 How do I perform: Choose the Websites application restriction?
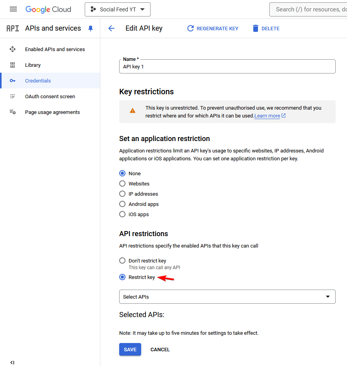click(x=122, y=183)
